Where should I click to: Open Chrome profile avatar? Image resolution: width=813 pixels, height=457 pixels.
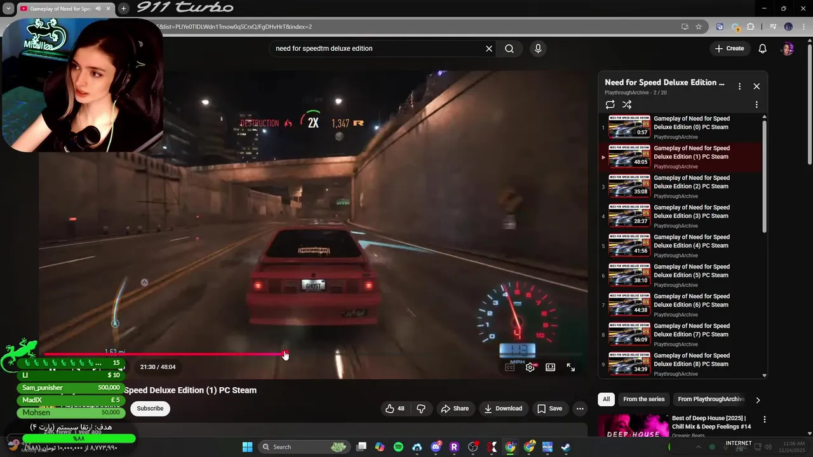pos(788,27)
